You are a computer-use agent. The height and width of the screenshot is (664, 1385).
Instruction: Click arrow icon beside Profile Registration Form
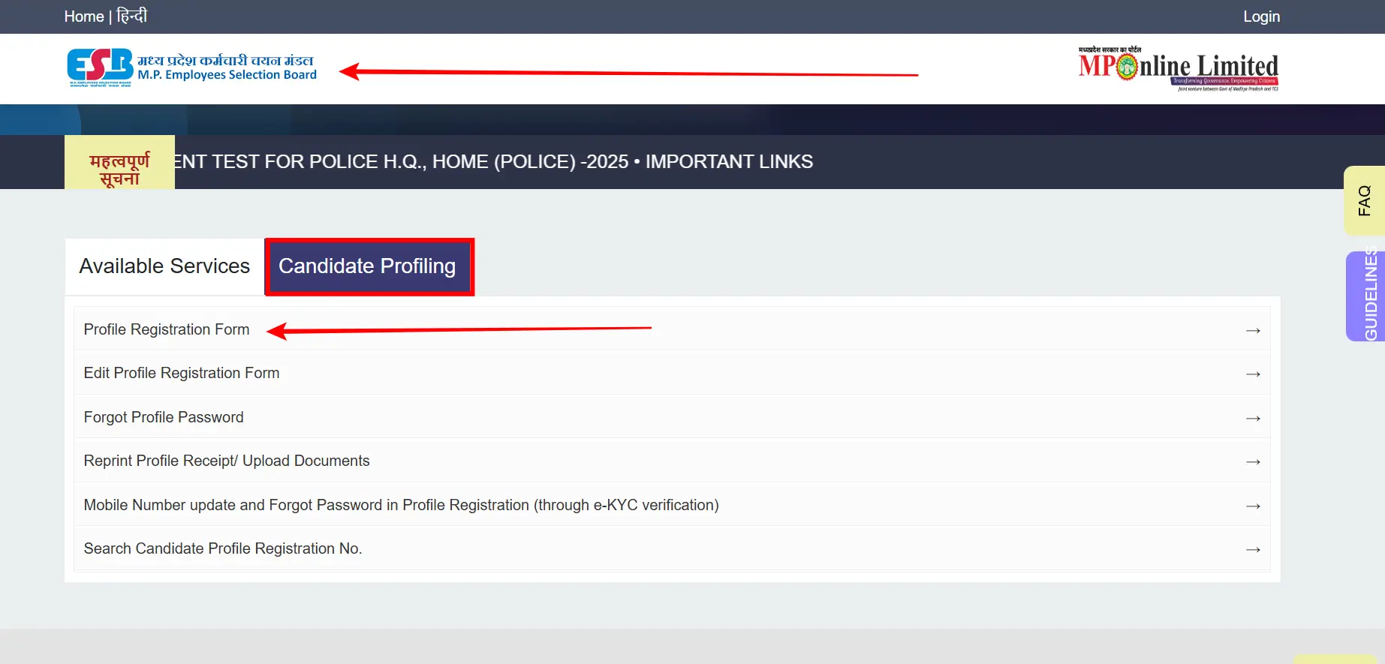[x=1252, y=330]
